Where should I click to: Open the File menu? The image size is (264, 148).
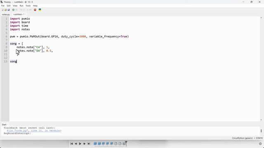pos(3,6)
